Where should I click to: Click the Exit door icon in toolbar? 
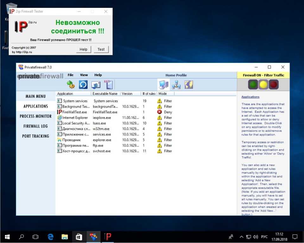tap(109, 84)
